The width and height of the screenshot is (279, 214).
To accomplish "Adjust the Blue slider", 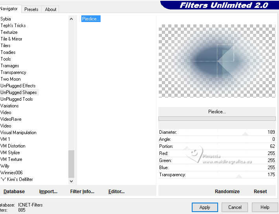I will click(217, 168).
